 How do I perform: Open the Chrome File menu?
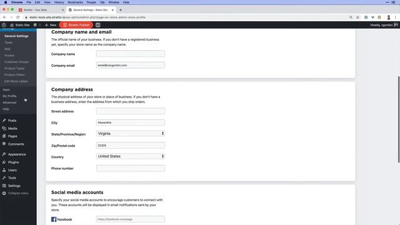pyautogui.click(x=29, y=2)
